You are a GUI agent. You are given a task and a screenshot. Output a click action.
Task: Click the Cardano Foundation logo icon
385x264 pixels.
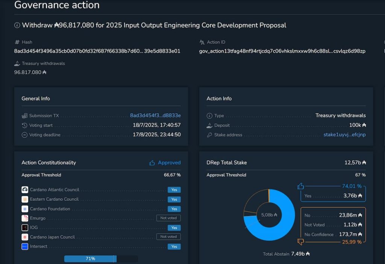(x=25, y=209)
